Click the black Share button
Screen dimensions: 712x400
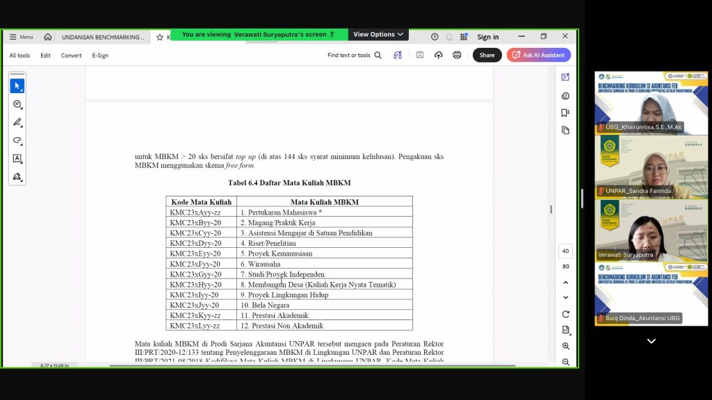point(487,56)
